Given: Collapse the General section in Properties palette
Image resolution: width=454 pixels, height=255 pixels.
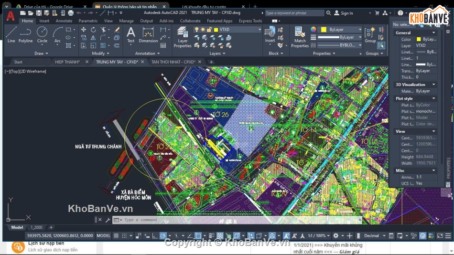Looking at the screenshot, I should [434, 32].
